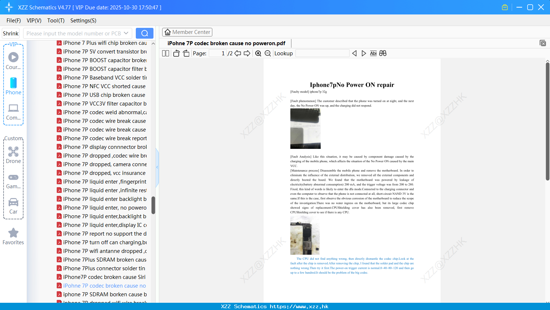Find previous lookup match triangle
The height and width of the screenshot is (310, 550).
click(354, 53)
